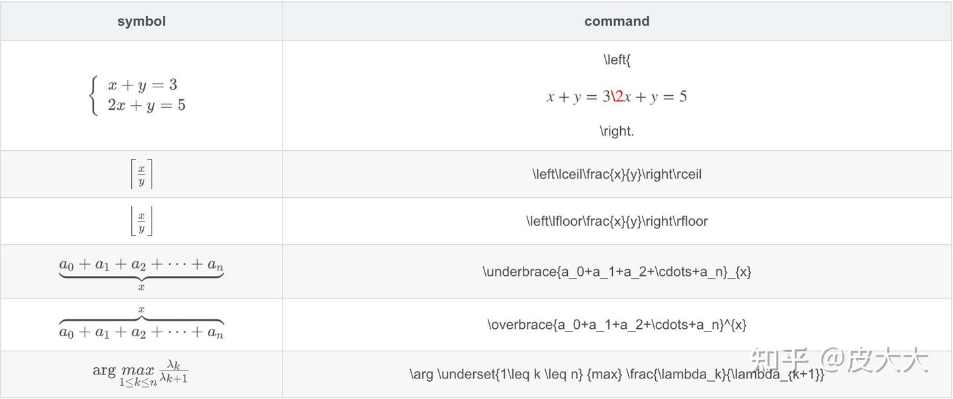The width and height of the screenshot is (953, 399).
Task: Select the overbrace sum symbol
Action: click(x=141, y=324)
